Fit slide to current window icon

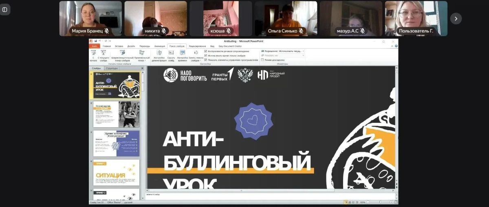click(396, 202)
